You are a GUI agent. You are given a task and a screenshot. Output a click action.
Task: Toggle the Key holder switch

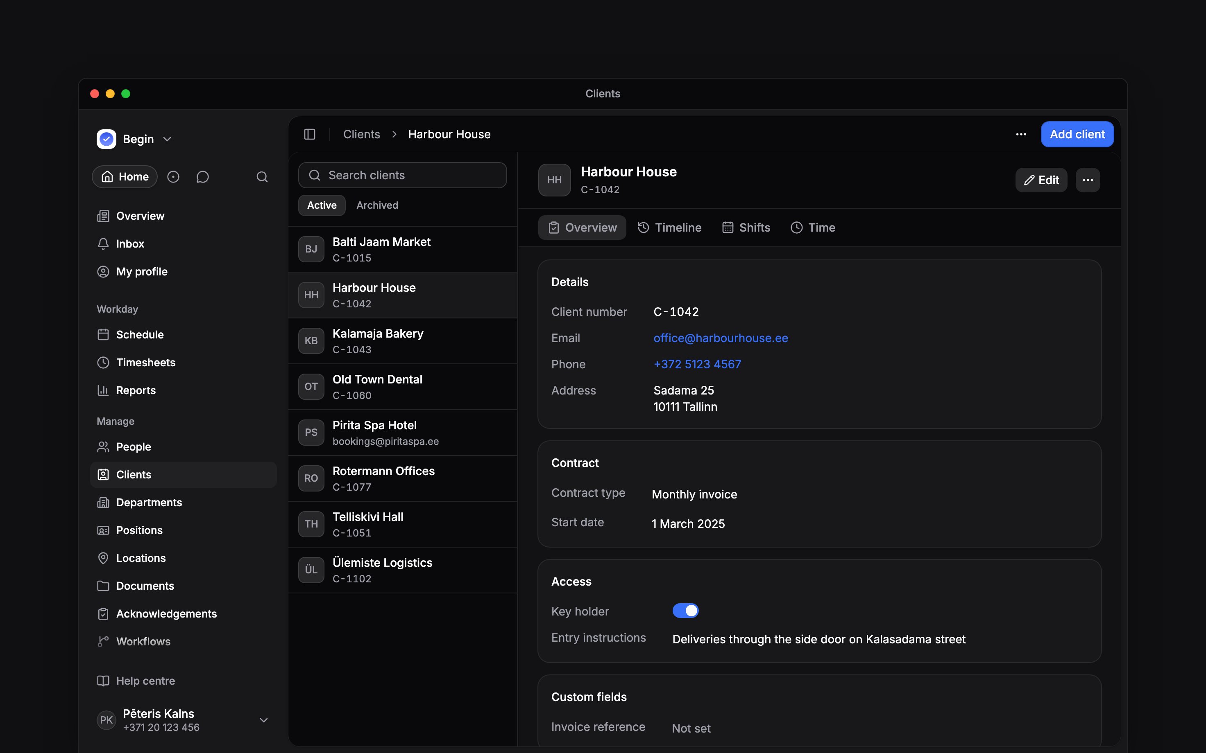coord(685,611)
